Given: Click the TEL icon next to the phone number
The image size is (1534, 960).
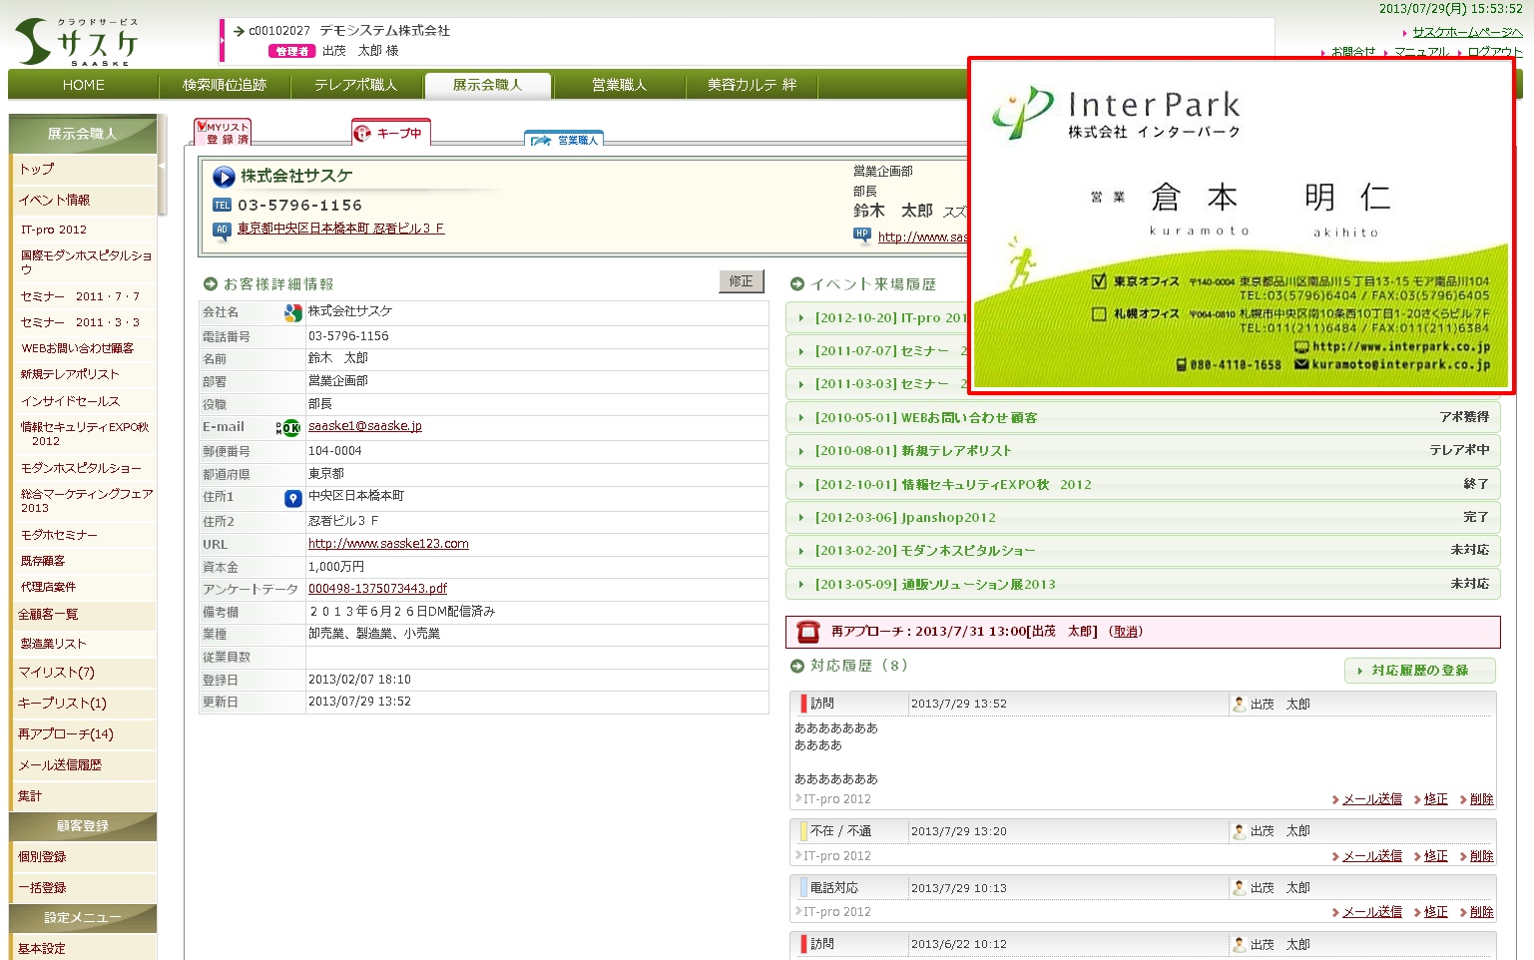Looking at the screenshot, I should pyautogui.click(x=222, y=206).
